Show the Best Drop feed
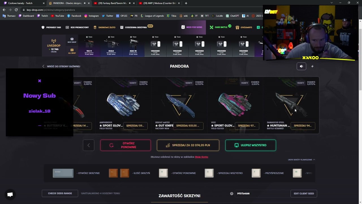Viewport: 362px width, 204px height. (x=72, y=40)
